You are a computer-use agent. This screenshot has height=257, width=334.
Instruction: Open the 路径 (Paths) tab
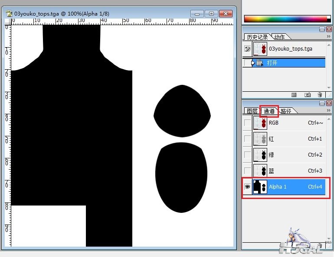click(x=286, y=111)
